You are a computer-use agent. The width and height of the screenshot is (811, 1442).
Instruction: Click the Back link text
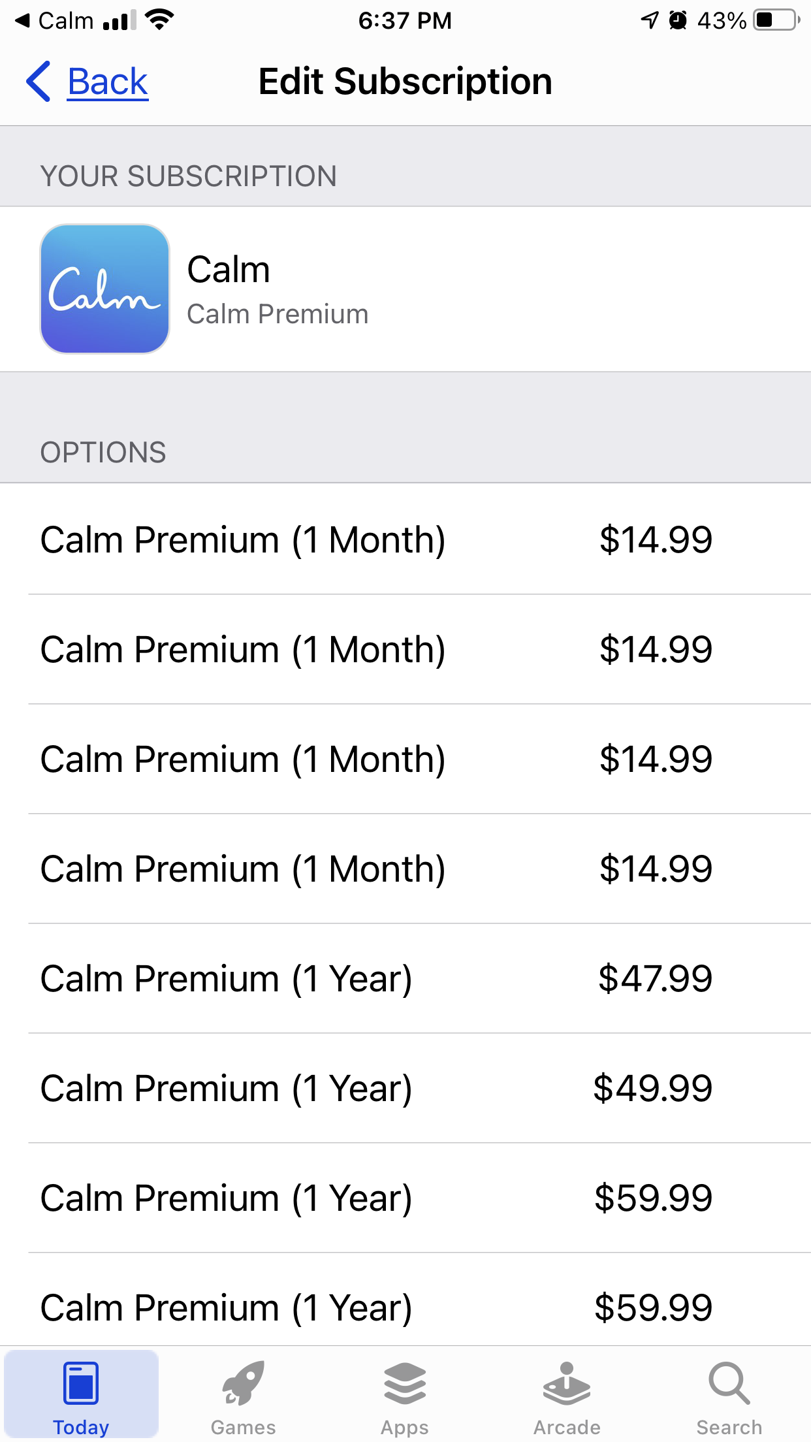click(x=108, y=82)
